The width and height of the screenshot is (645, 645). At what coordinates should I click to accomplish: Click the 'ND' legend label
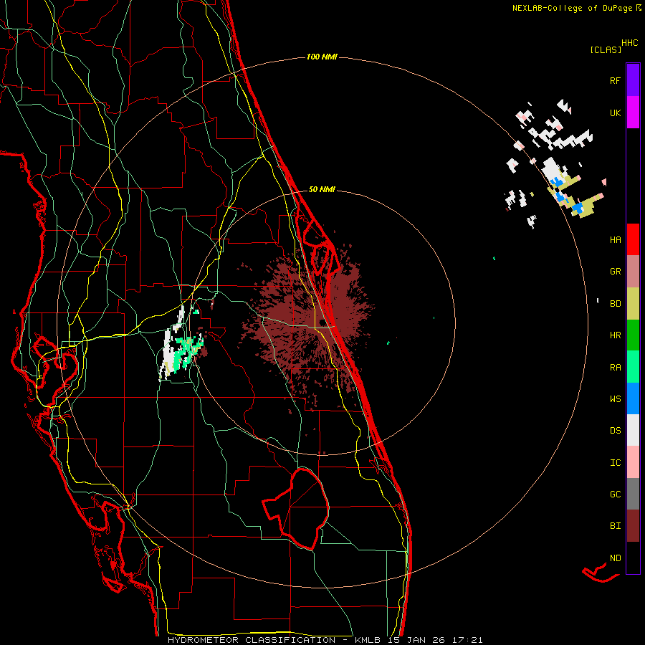coord(615,558)
